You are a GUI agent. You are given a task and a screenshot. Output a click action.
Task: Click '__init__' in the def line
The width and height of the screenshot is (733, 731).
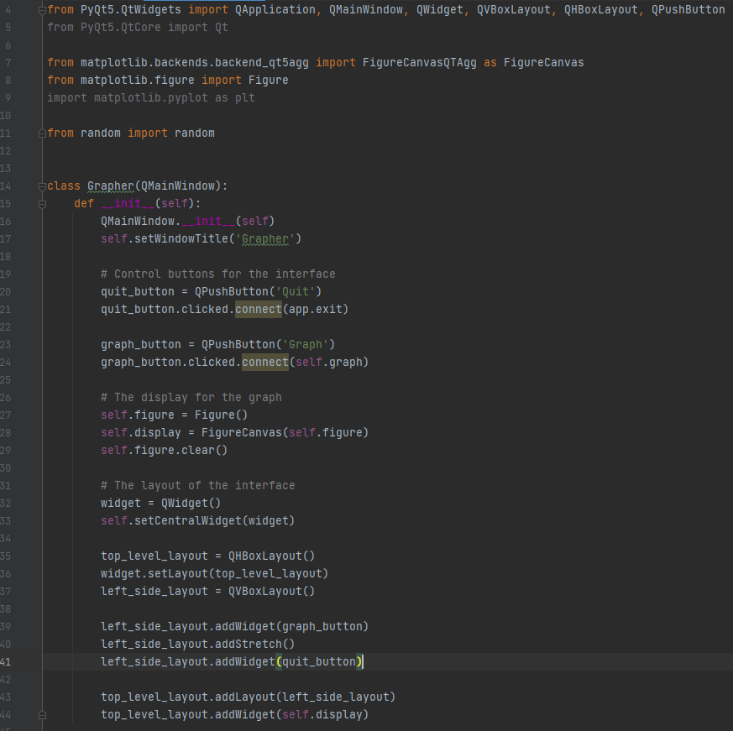[128, 203]
